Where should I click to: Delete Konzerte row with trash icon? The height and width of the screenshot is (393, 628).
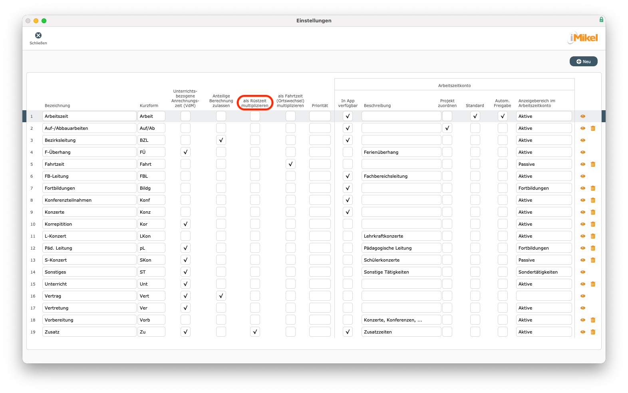pyautogui.click(x=593, y=212)
